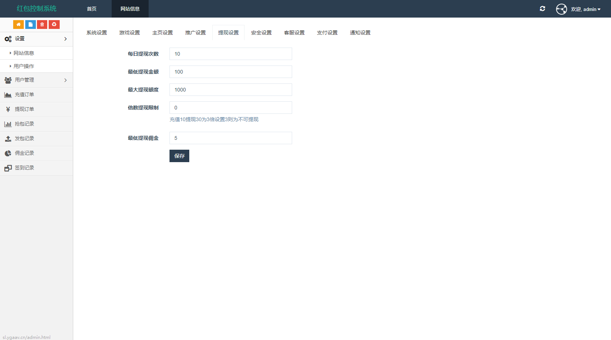The height and width of the screenshot is (340, 611).
Task: Click the recycle icon in the sidebar toolbar
Action: 54,24
